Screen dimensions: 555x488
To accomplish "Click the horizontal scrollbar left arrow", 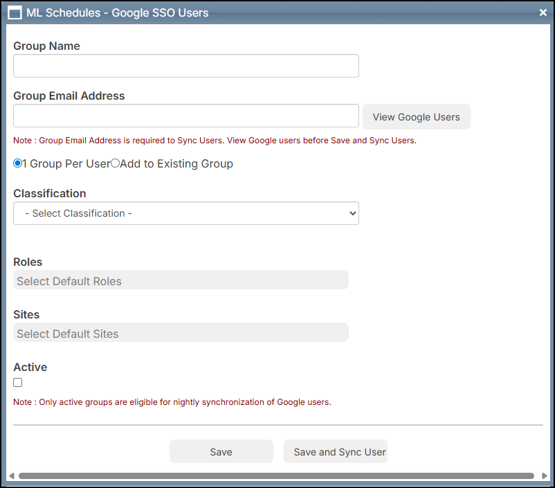I will tap(12, 476).
